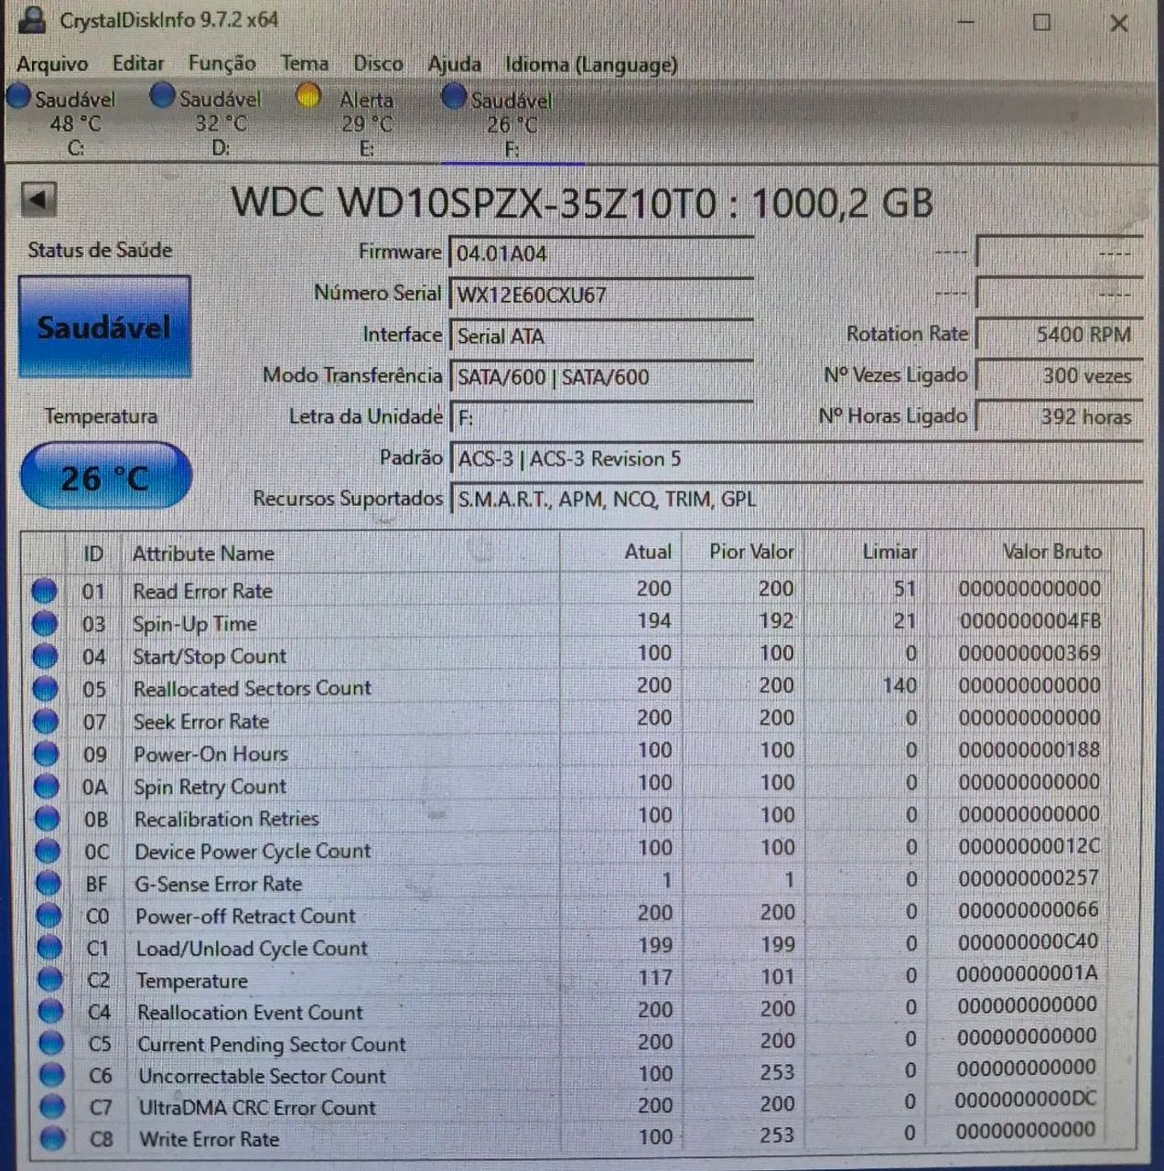Click status dot for G-Sense Error Rate
Viewport: 1164px width, 1171px height.
pyautogui.click(x=48, y=884)
